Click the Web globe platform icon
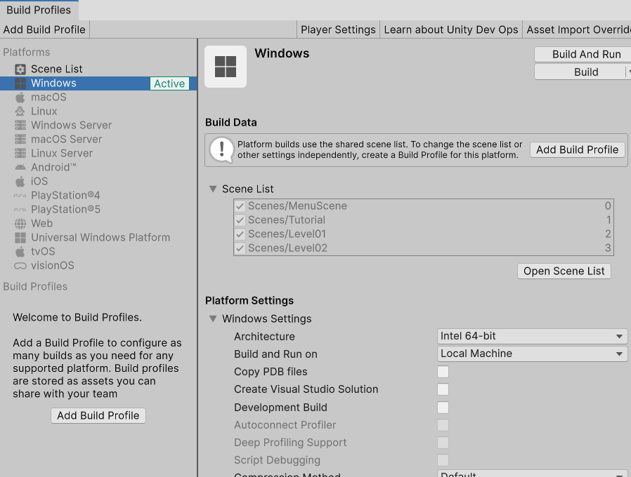This screenshot has width=631, height=477. click(20, 223)
